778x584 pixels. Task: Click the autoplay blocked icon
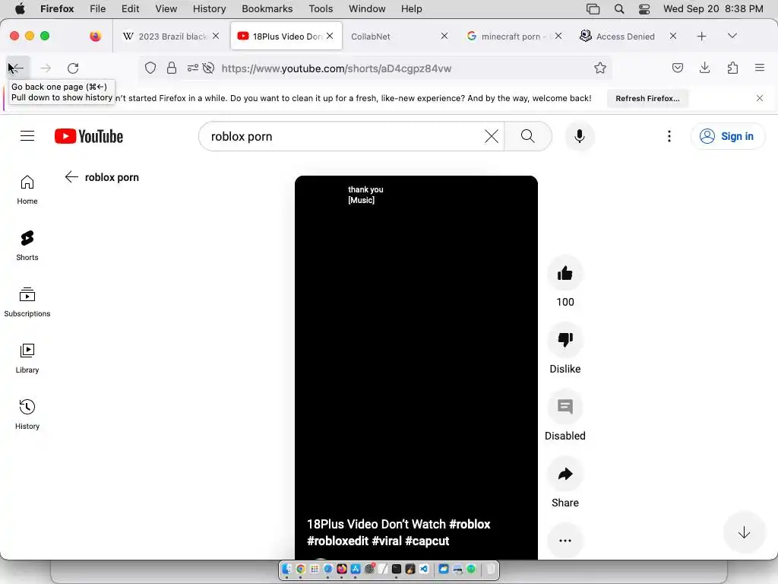pos(208,68)
